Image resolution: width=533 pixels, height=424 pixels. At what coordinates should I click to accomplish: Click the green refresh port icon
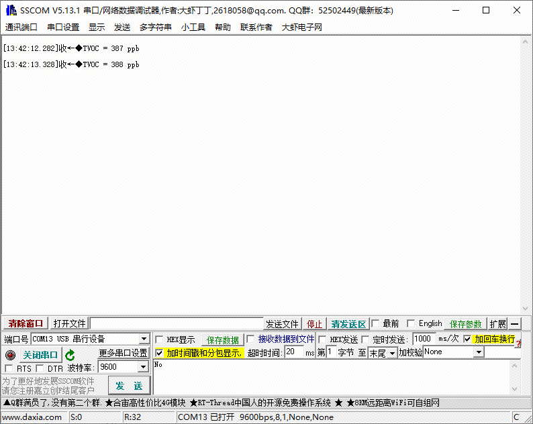tap(70, 355)
